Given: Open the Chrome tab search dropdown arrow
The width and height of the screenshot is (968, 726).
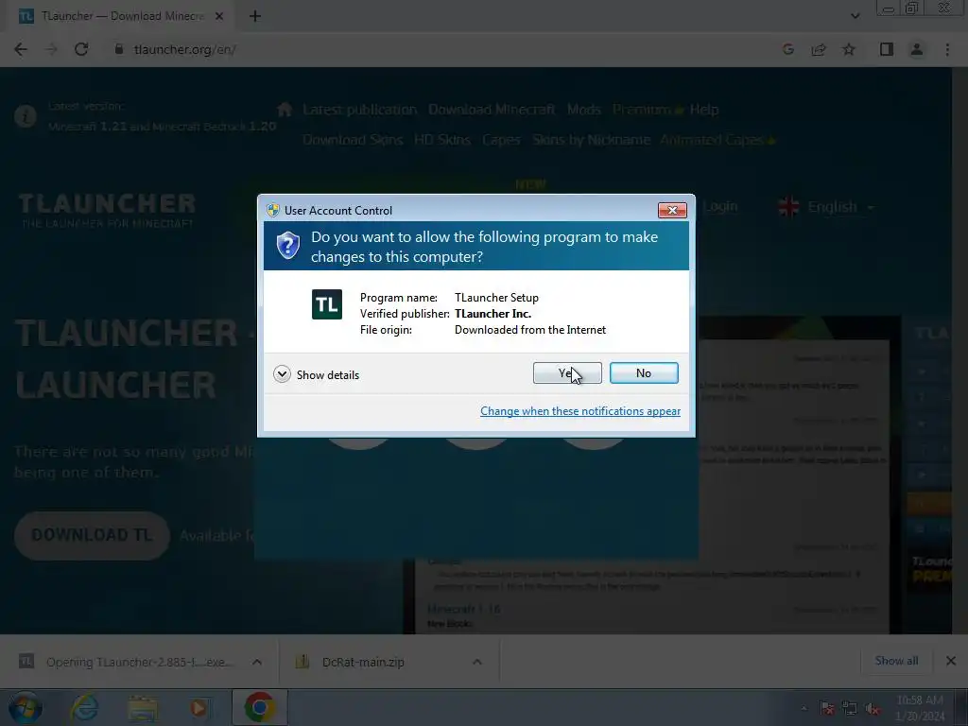Looking at the screenshot, I should 855,16.
